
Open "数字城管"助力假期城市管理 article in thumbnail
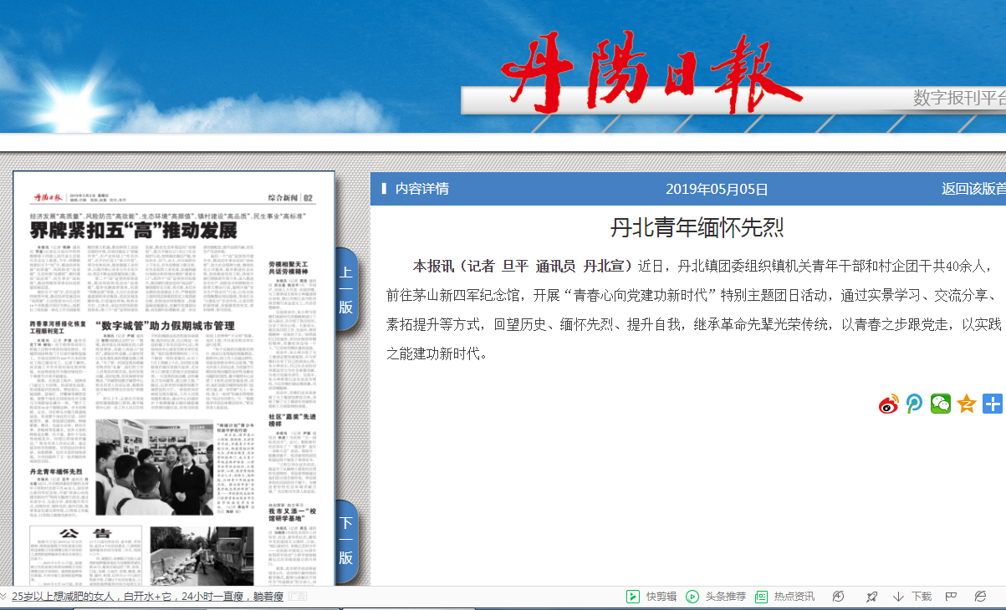point(169,324)
